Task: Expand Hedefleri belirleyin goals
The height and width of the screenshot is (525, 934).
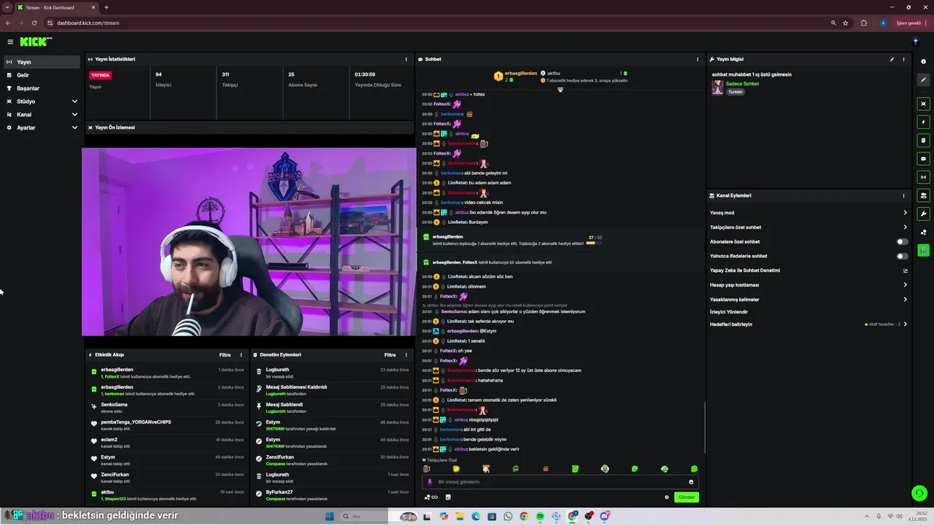Action: tap(906, 324)
